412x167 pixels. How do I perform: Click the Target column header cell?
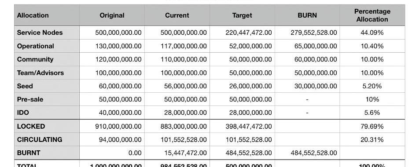242,15
